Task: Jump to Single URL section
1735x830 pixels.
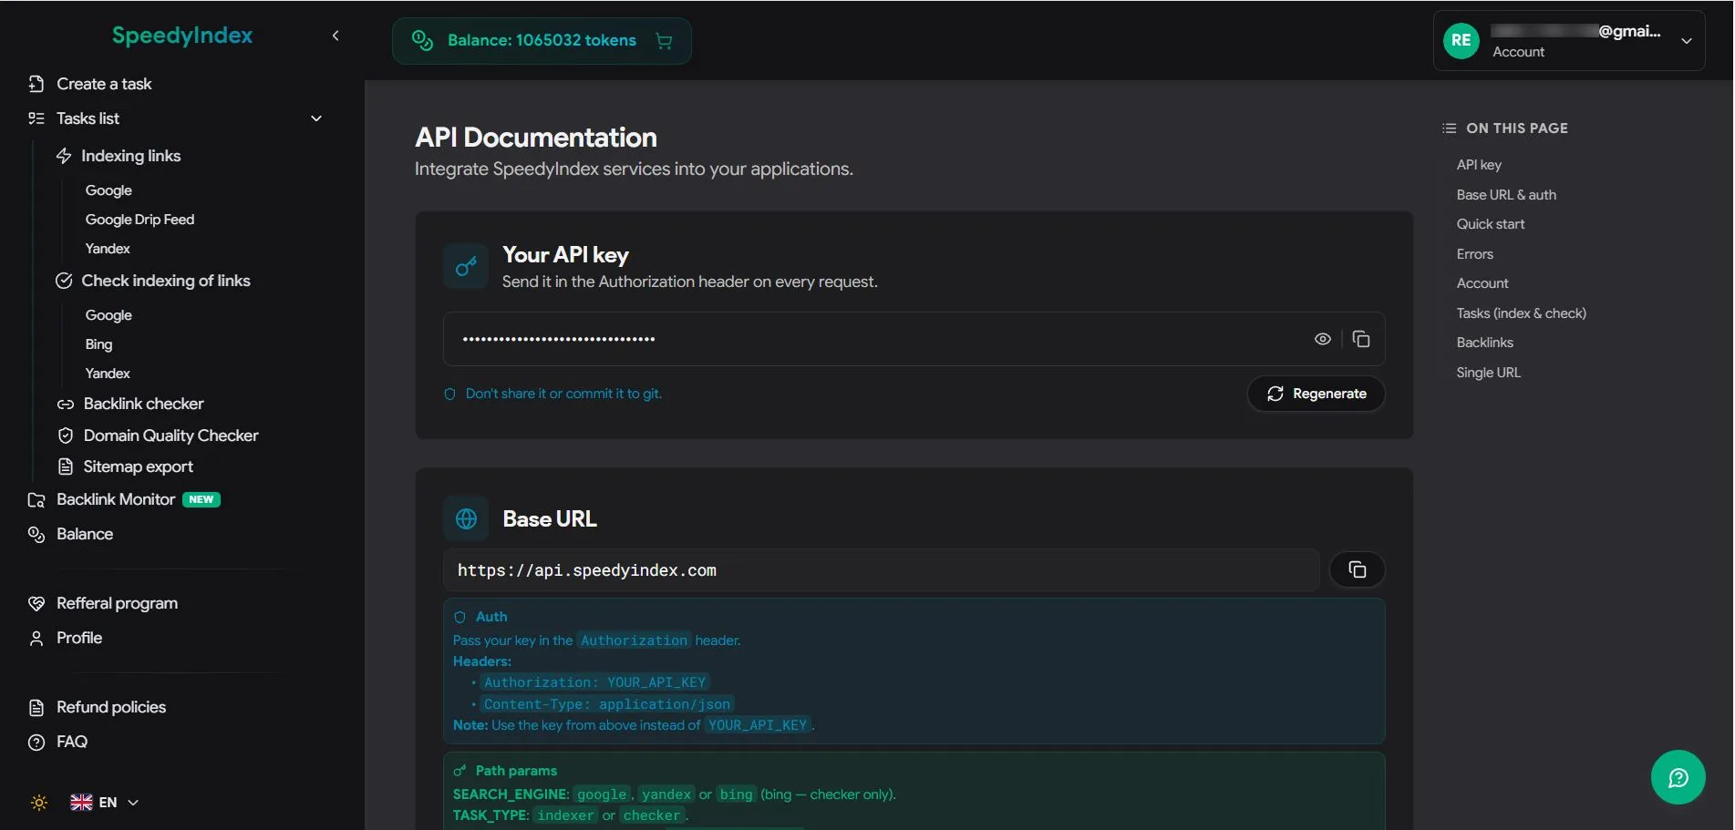Action: tap(1488, 373)
